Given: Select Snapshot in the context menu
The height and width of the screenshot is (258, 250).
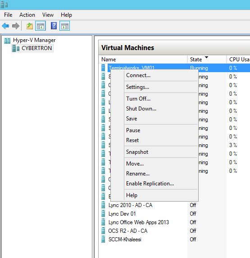Looking at the screenshot, I should point(137,152).
